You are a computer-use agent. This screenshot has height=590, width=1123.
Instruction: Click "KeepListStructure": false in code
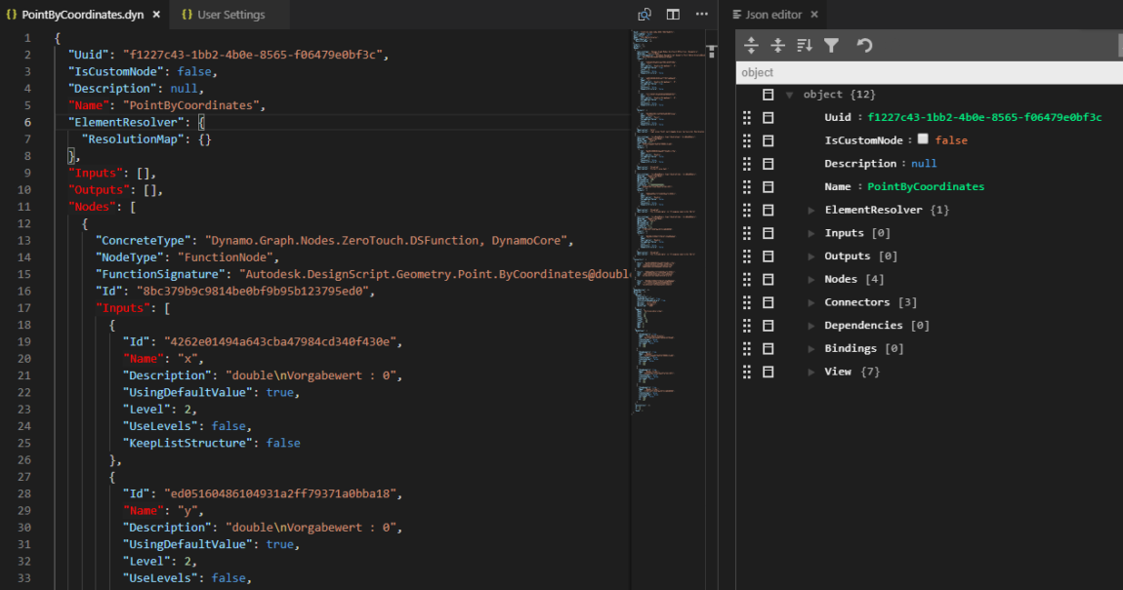211,444
